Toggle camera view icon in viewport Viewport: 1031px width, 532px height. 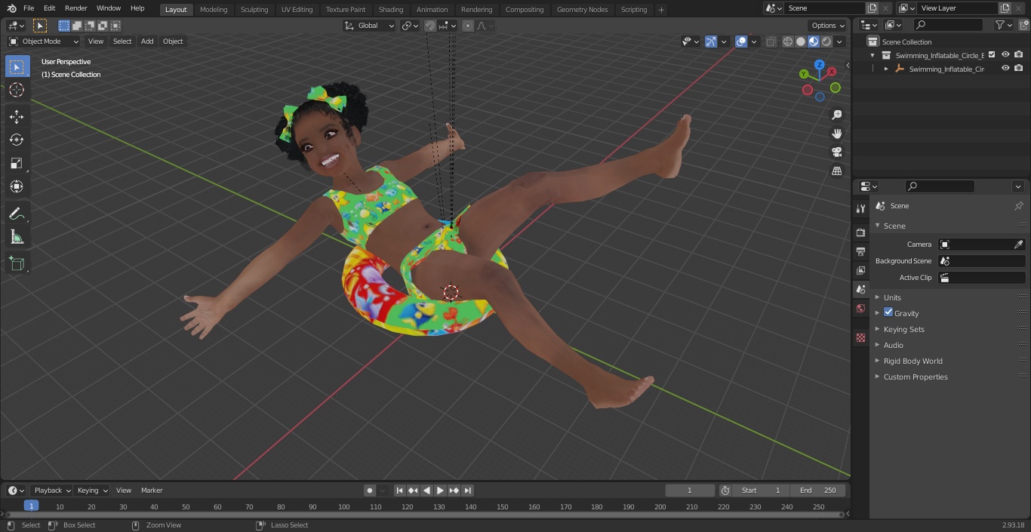[x=836, y=152]
